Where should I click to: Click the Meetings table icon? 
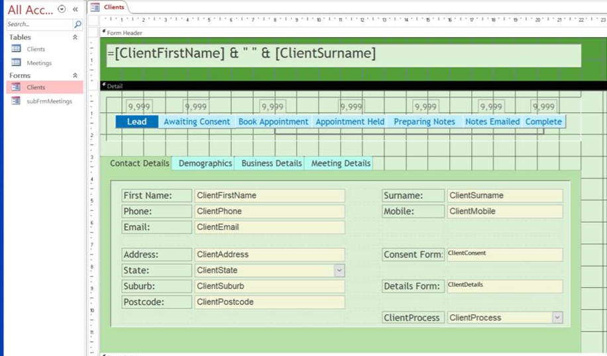tap(16, 62)
